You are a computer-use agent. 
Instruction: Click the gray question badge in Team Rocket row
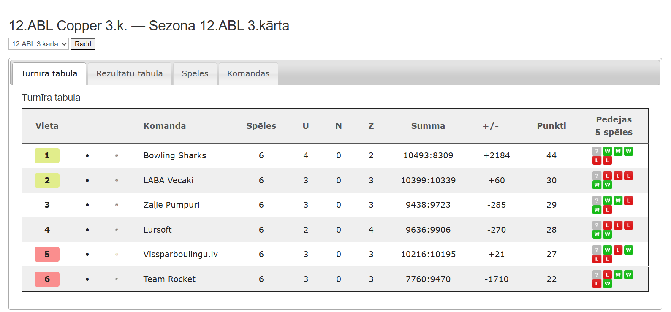point(597,274)
